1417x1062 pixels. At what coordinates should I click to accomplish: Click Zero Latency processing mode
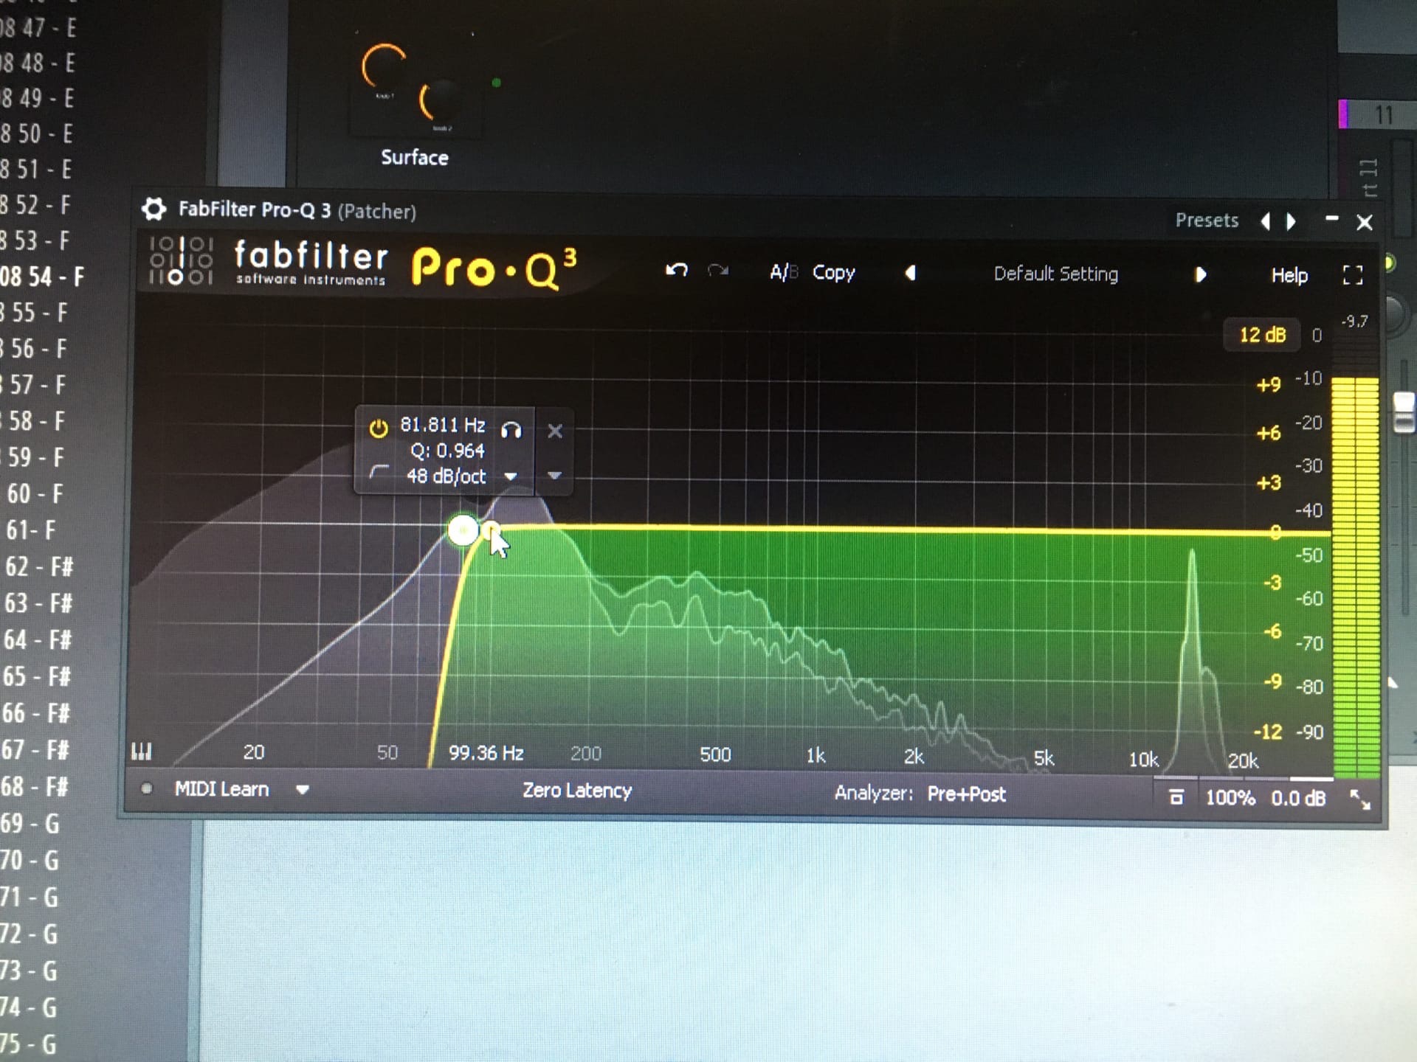coord(576,791)
